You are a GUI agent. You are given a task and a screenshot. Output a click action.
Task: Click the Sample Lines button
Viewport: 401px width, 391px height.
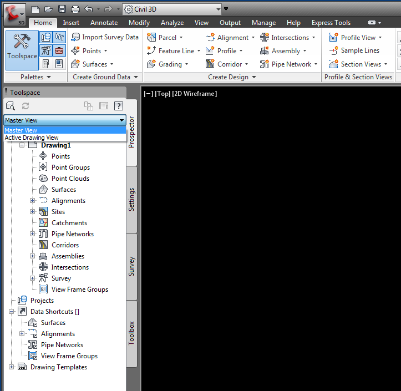point(354,50)
